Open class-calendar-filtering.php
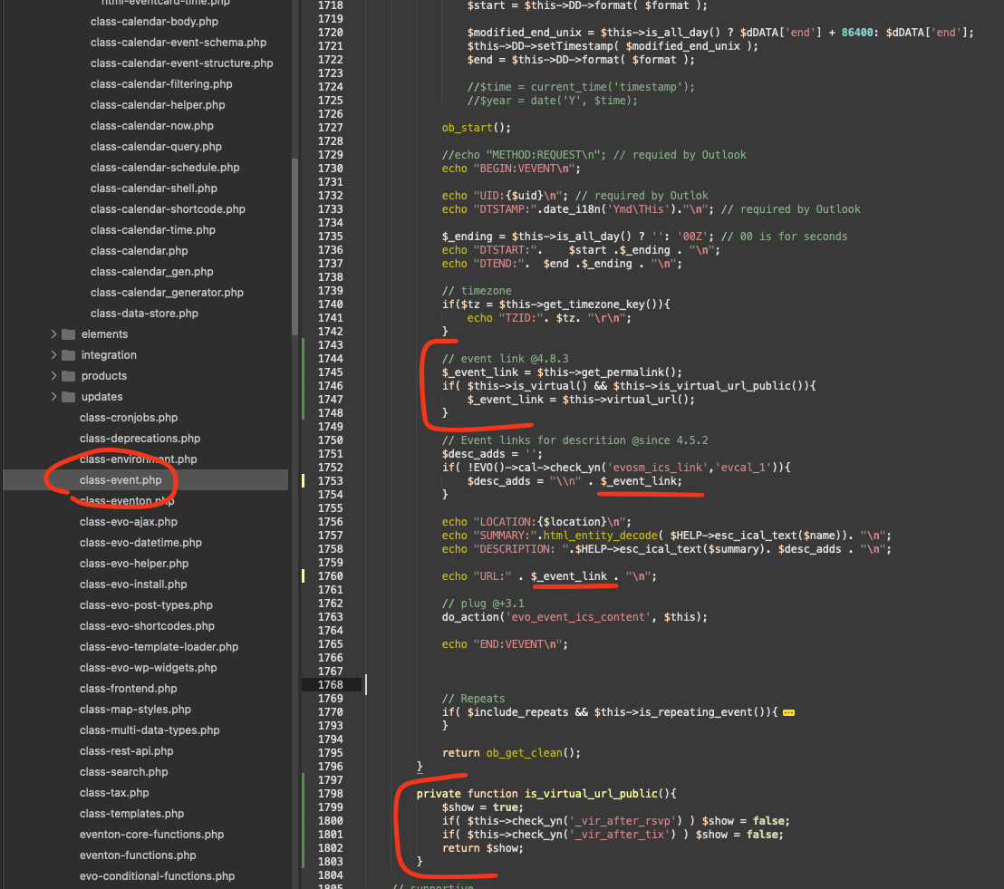The image size is (1004, 889). [x=161, y=84]
